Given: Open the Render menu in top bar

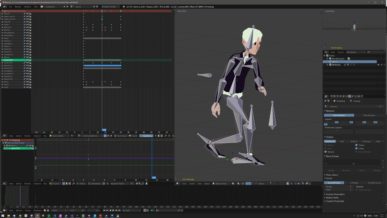Looking at the screenshot, I should tap(18, 7).
